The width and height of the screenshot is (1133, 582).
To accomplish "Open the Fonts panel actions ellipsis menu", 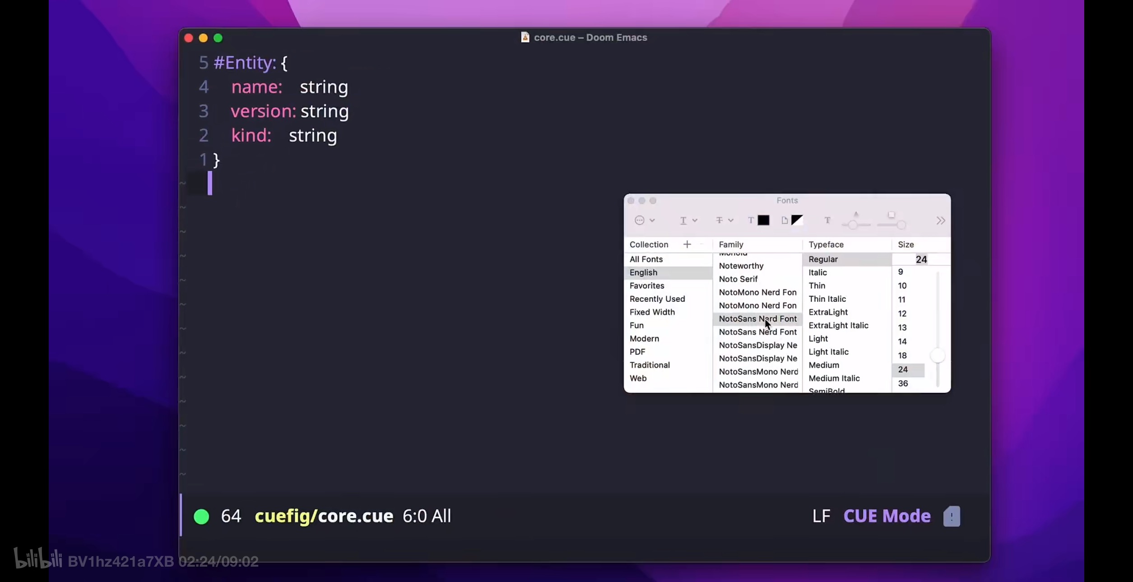I will coord(644,220).
